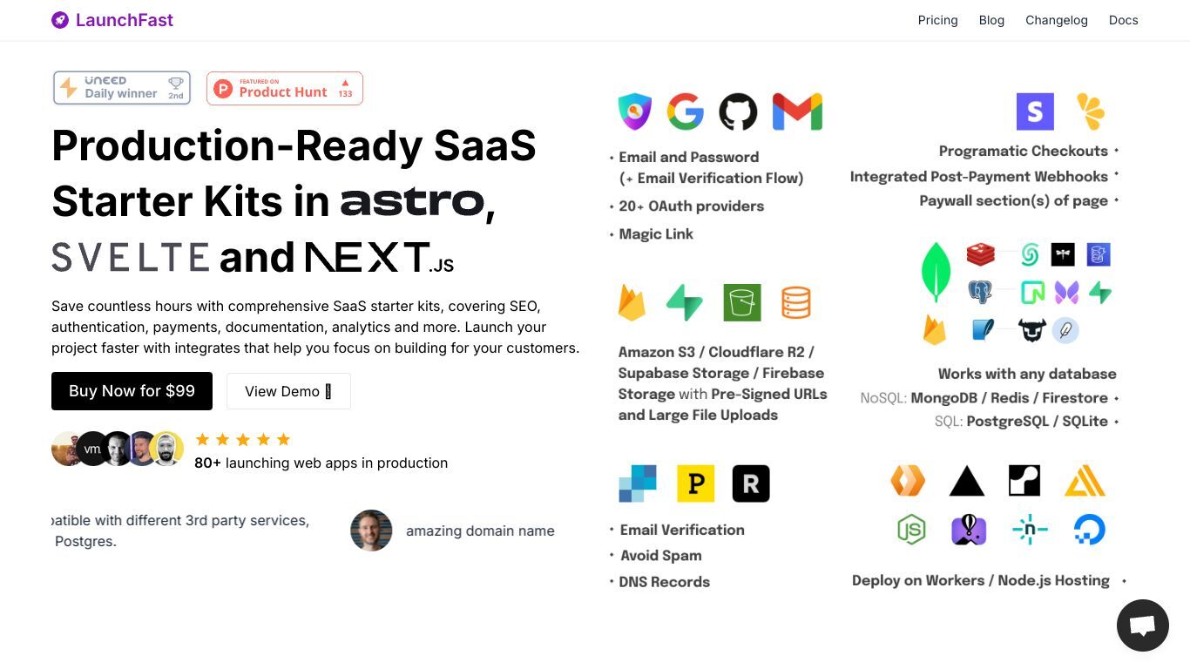1190x669 pixels.
Task: Click the Gmail envelope logo
Action: [797, 111]
